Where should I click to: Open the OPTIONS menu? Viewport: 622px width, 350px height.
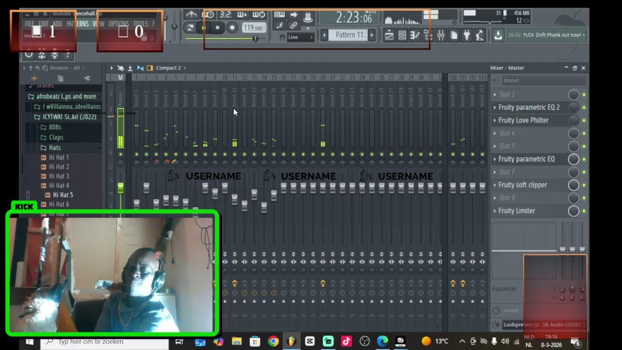point(119,23)
